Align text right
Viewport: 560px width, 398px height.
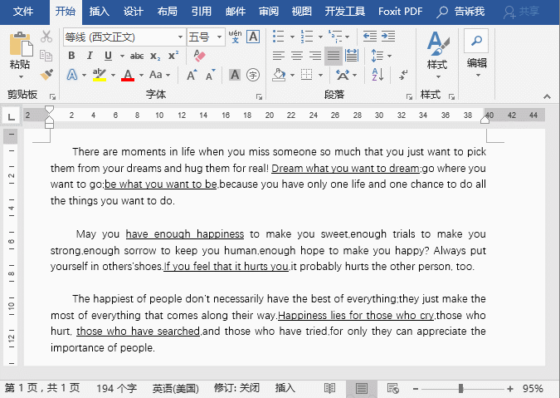pos(315,56)
